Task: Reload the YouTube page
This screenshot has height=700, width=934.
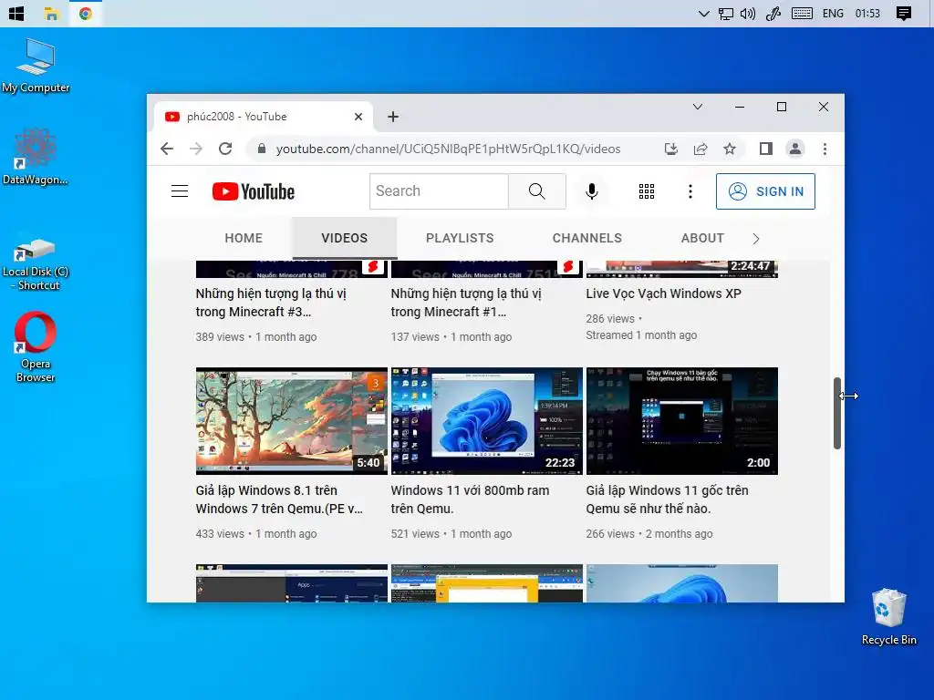Action: (x=225, y=149)
